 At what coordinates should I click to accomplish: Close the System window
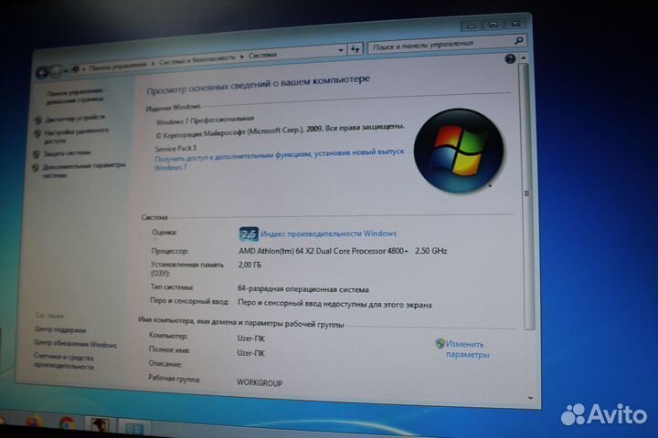tap(515, 24)
